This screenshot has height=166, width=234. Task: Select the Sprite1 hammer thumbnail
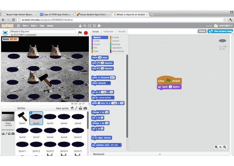point(22,118)
